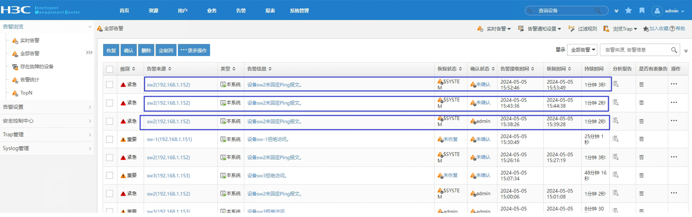
Task: Open analysis report icon for 15:26:16 alarm
Action: coord(616,157)
